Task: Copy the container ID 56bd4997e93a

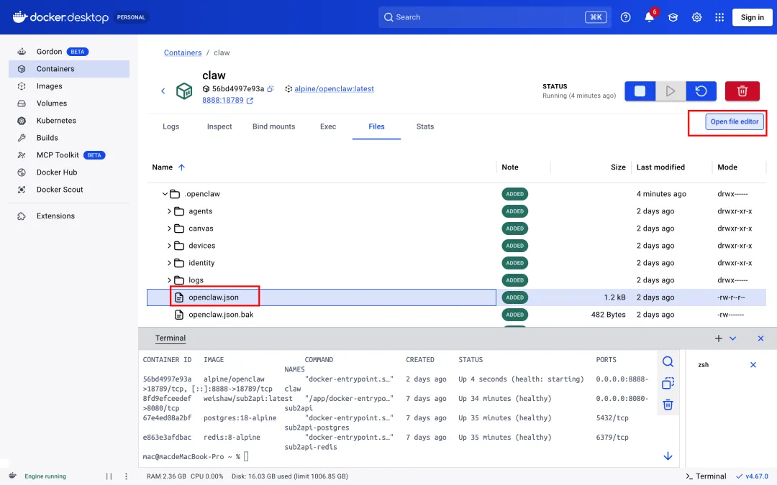Action: coord(271,89)
